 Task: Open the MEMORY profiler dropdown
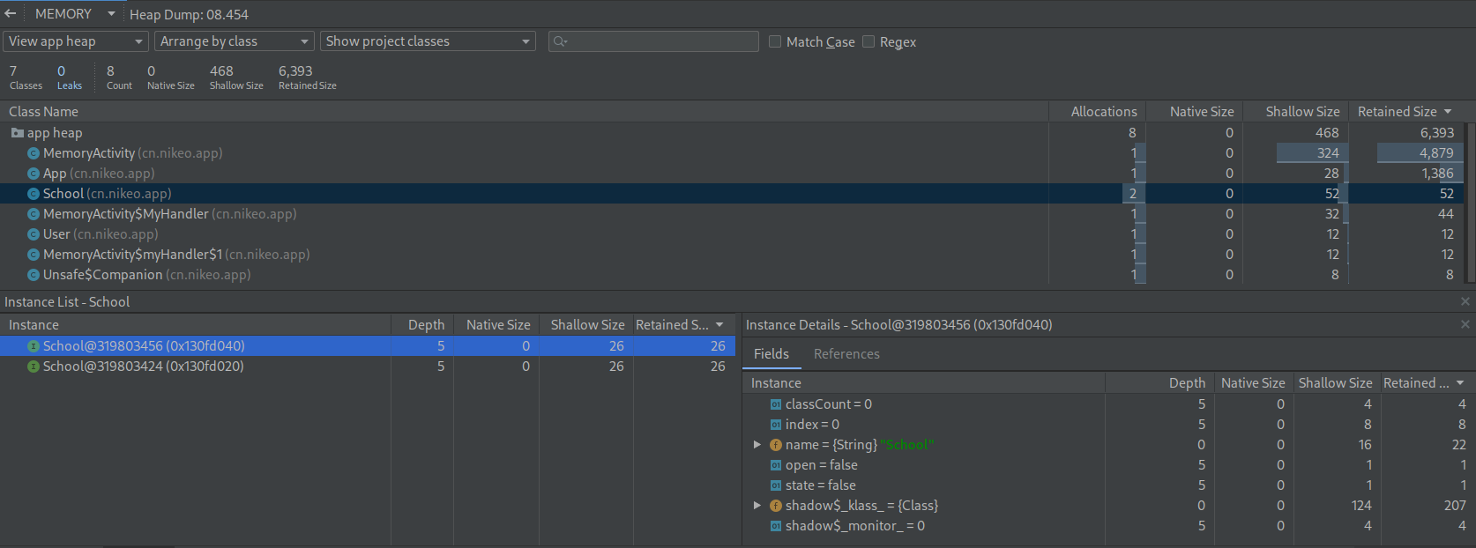coord(75,14)
